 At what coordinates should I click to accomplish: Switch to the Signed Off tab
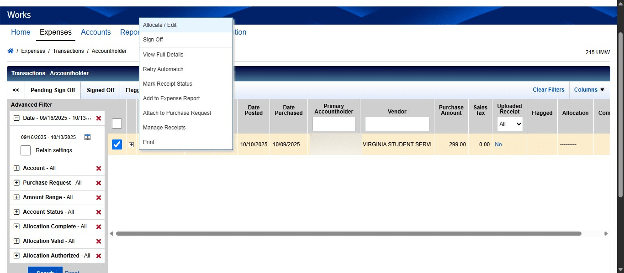click(x=100, y=90)
